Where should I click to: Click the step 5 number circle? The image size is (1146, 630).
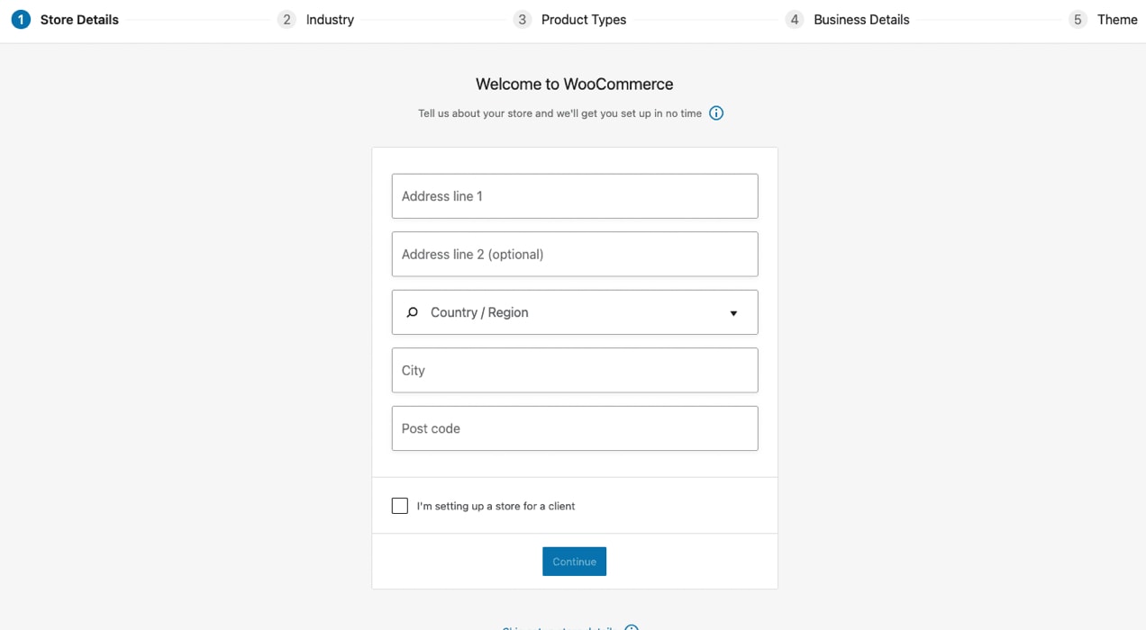(1078, 20)
